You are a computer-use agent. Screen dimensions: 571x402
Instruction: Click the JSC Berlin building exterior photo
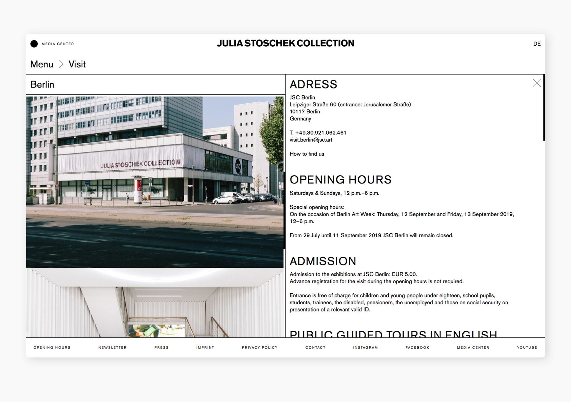[x=155, y=182]
